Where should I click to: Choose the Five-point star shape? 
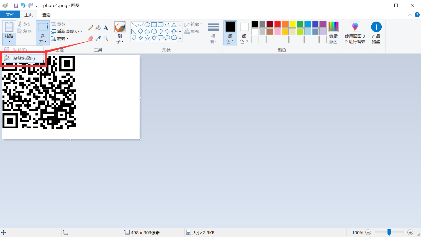147,38
